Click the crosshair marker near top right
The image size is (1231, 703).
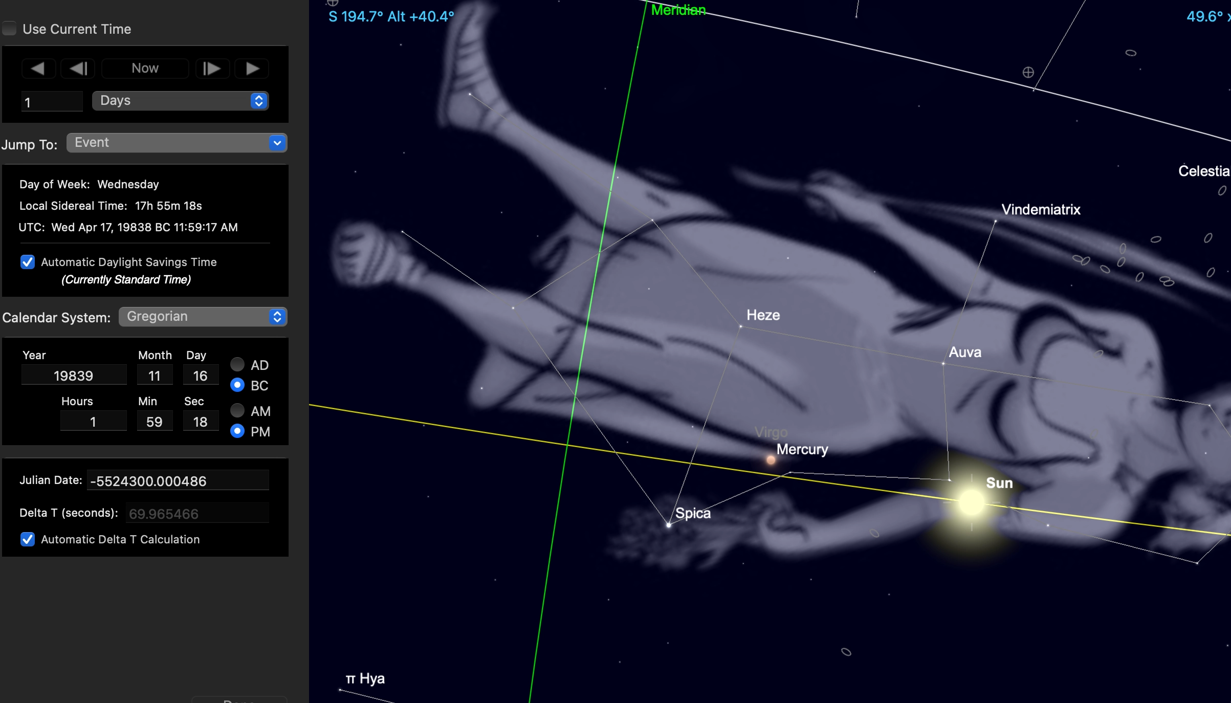pos(1028,72)
